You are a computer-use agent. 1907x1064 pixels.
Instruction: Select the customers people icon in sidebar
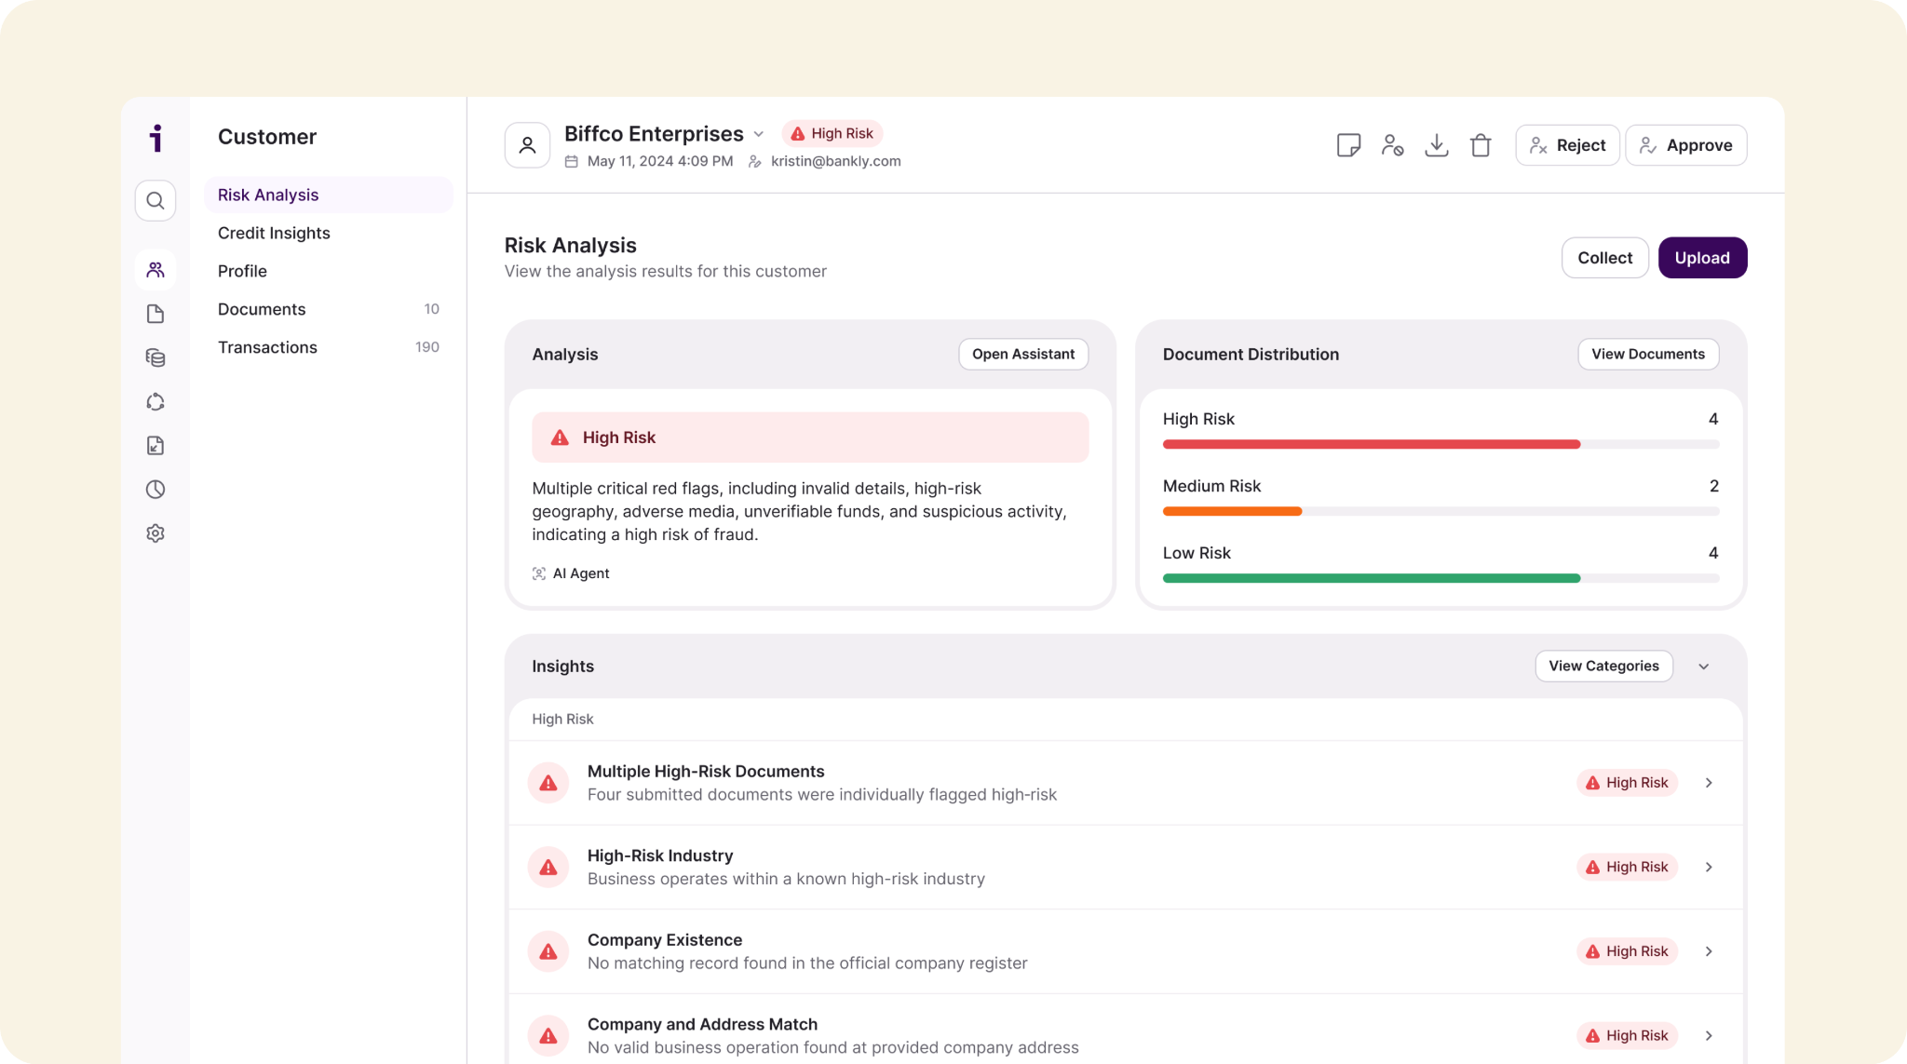156,270
